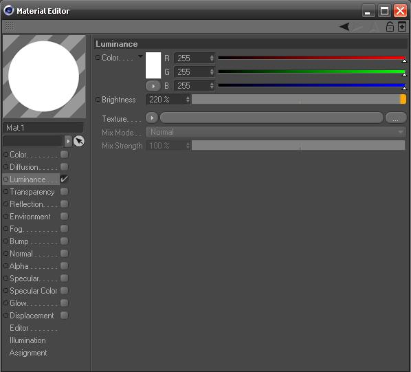Select the Transparency channel label in the list
411x372 pixels.
(x=32, y=192)
